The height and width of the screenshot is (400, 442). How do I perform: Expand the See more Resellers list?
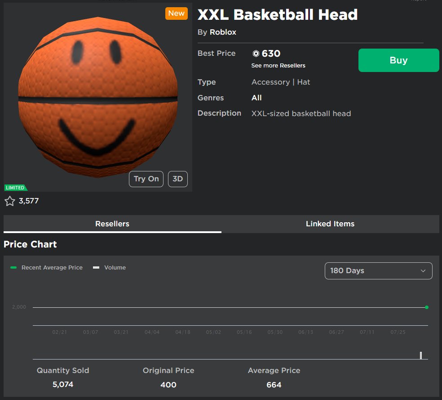278,65
